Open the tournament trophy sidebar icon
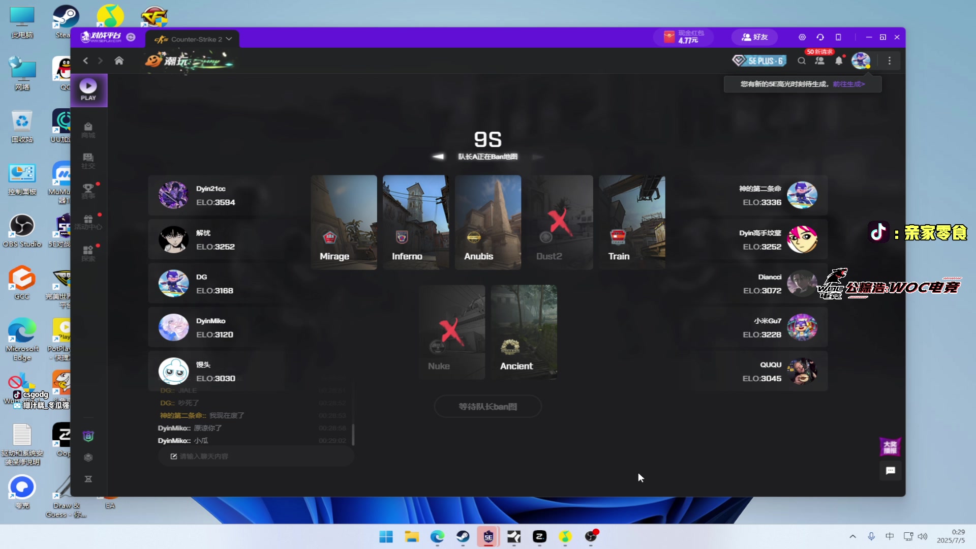Screen dimensions: 976x549 tap(88, 192)
